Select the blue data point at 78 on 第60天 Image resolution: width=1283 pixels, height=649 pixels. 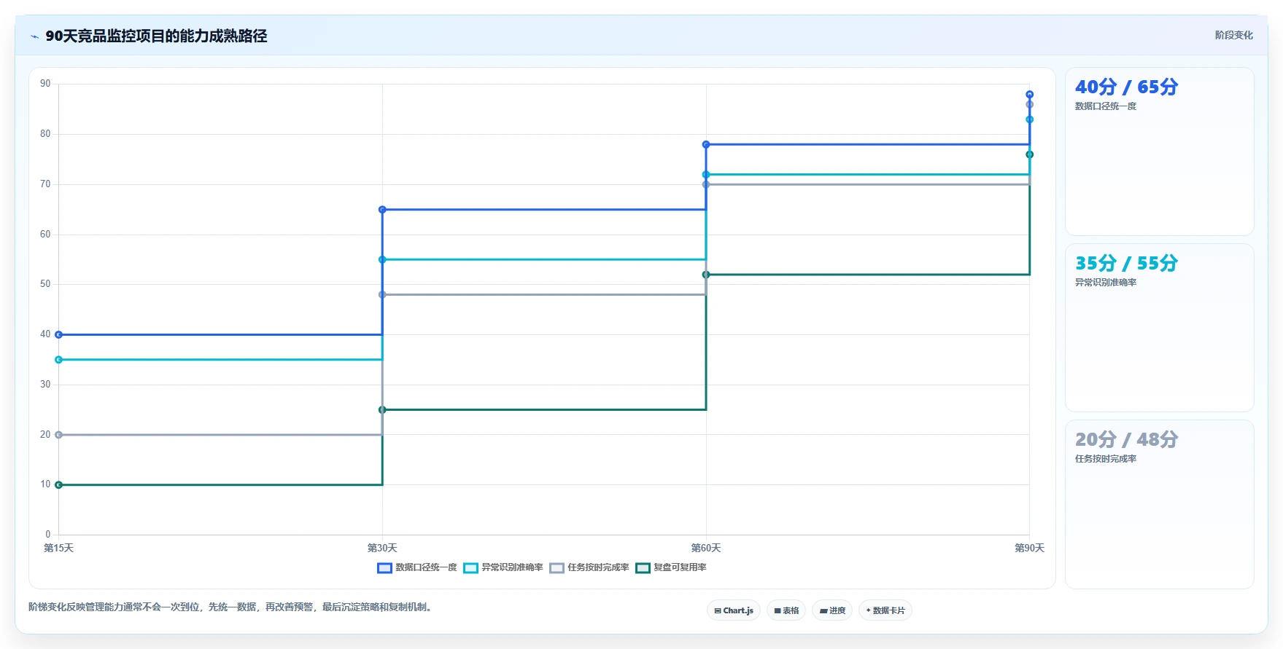(706, 145)
